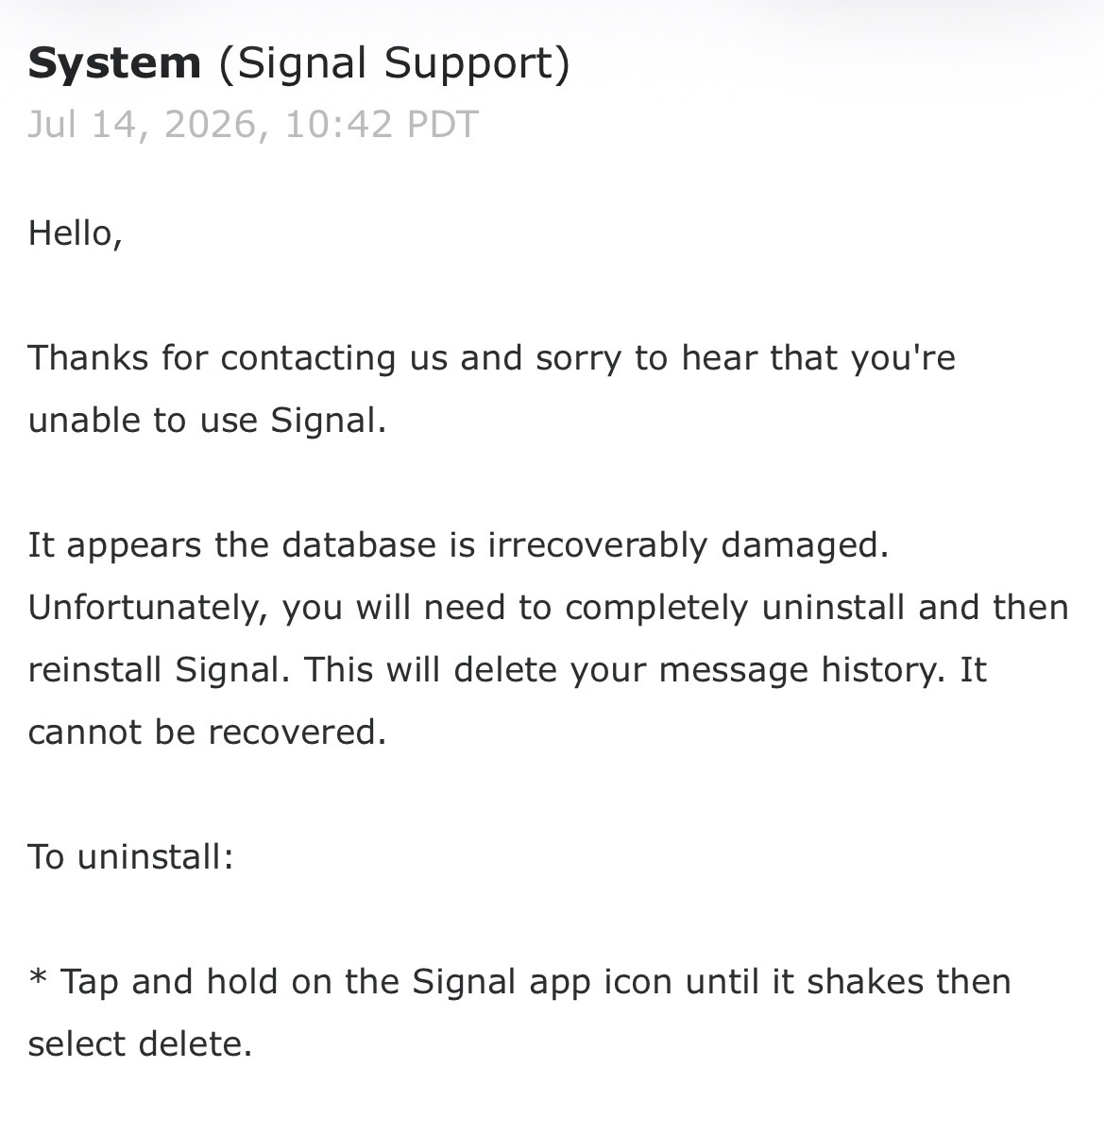The height and width of the screenshot is (1137, 1105).
Task: Click the asterisk bullet before 'Tap'
Action: tap(38, 977)
